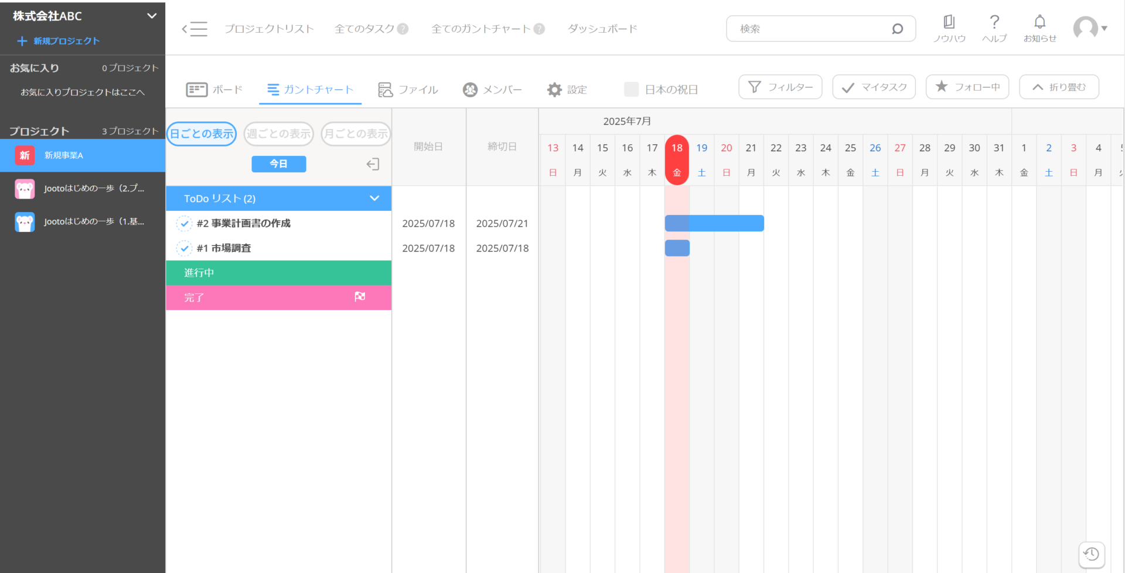Viewport: 1125px width, 573px height.
Task: Expand the 株式会社ABC organization dropdown
Action: click(152, 16)
